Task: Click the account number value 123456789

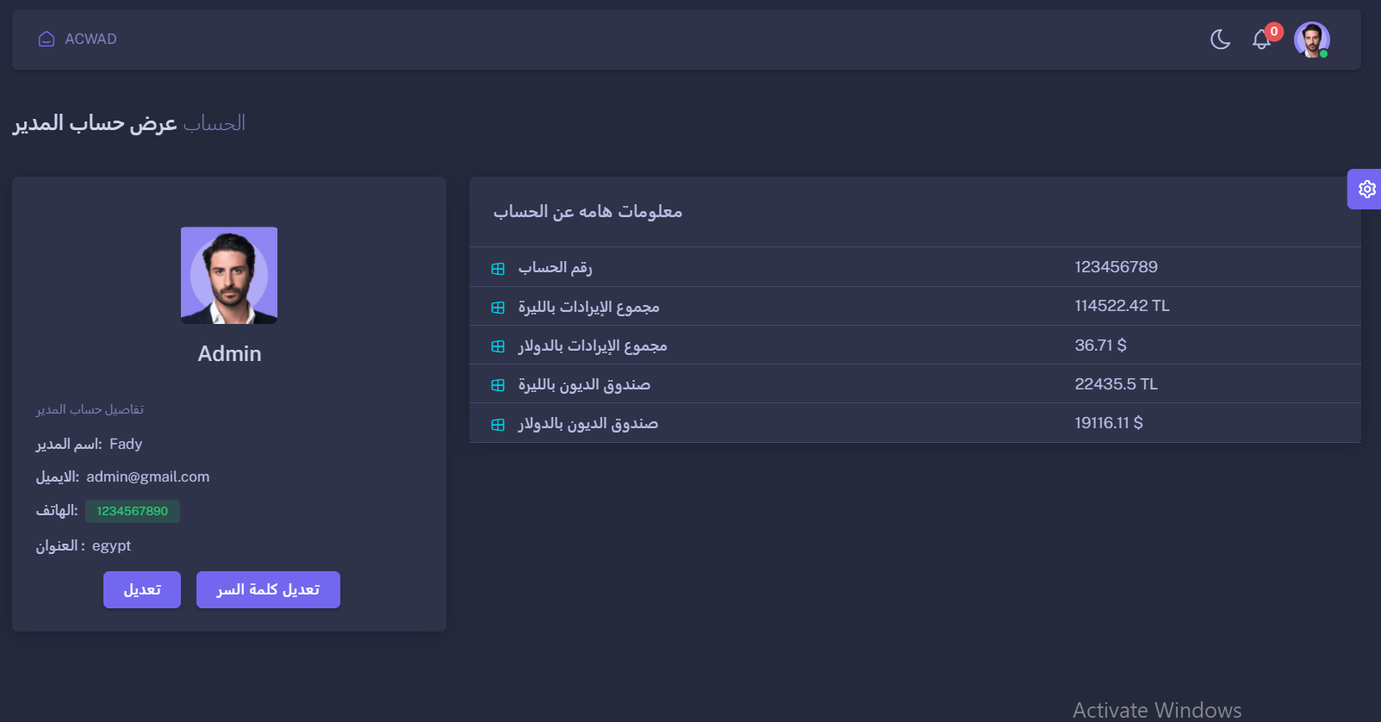Action: [1116, 267]
